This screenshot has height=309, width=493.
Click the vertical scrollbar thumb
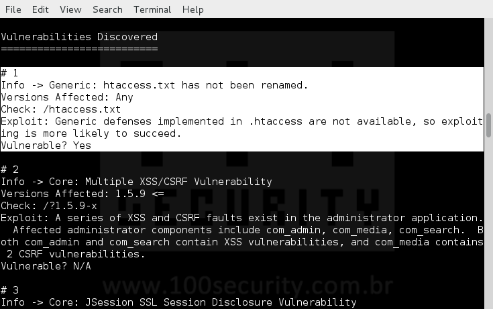(488, 125)
